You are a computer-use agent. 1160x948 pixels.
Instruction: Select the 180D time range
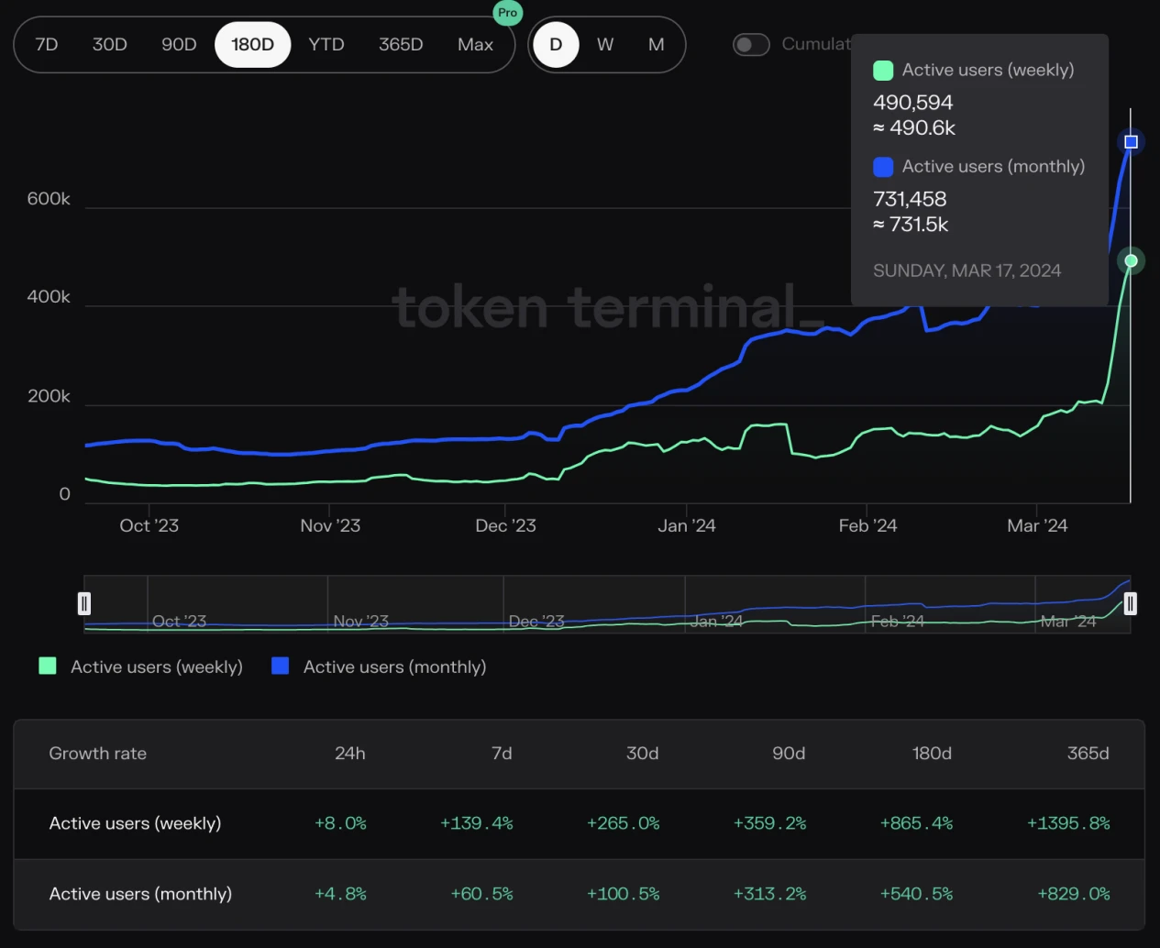click(252, 44)
